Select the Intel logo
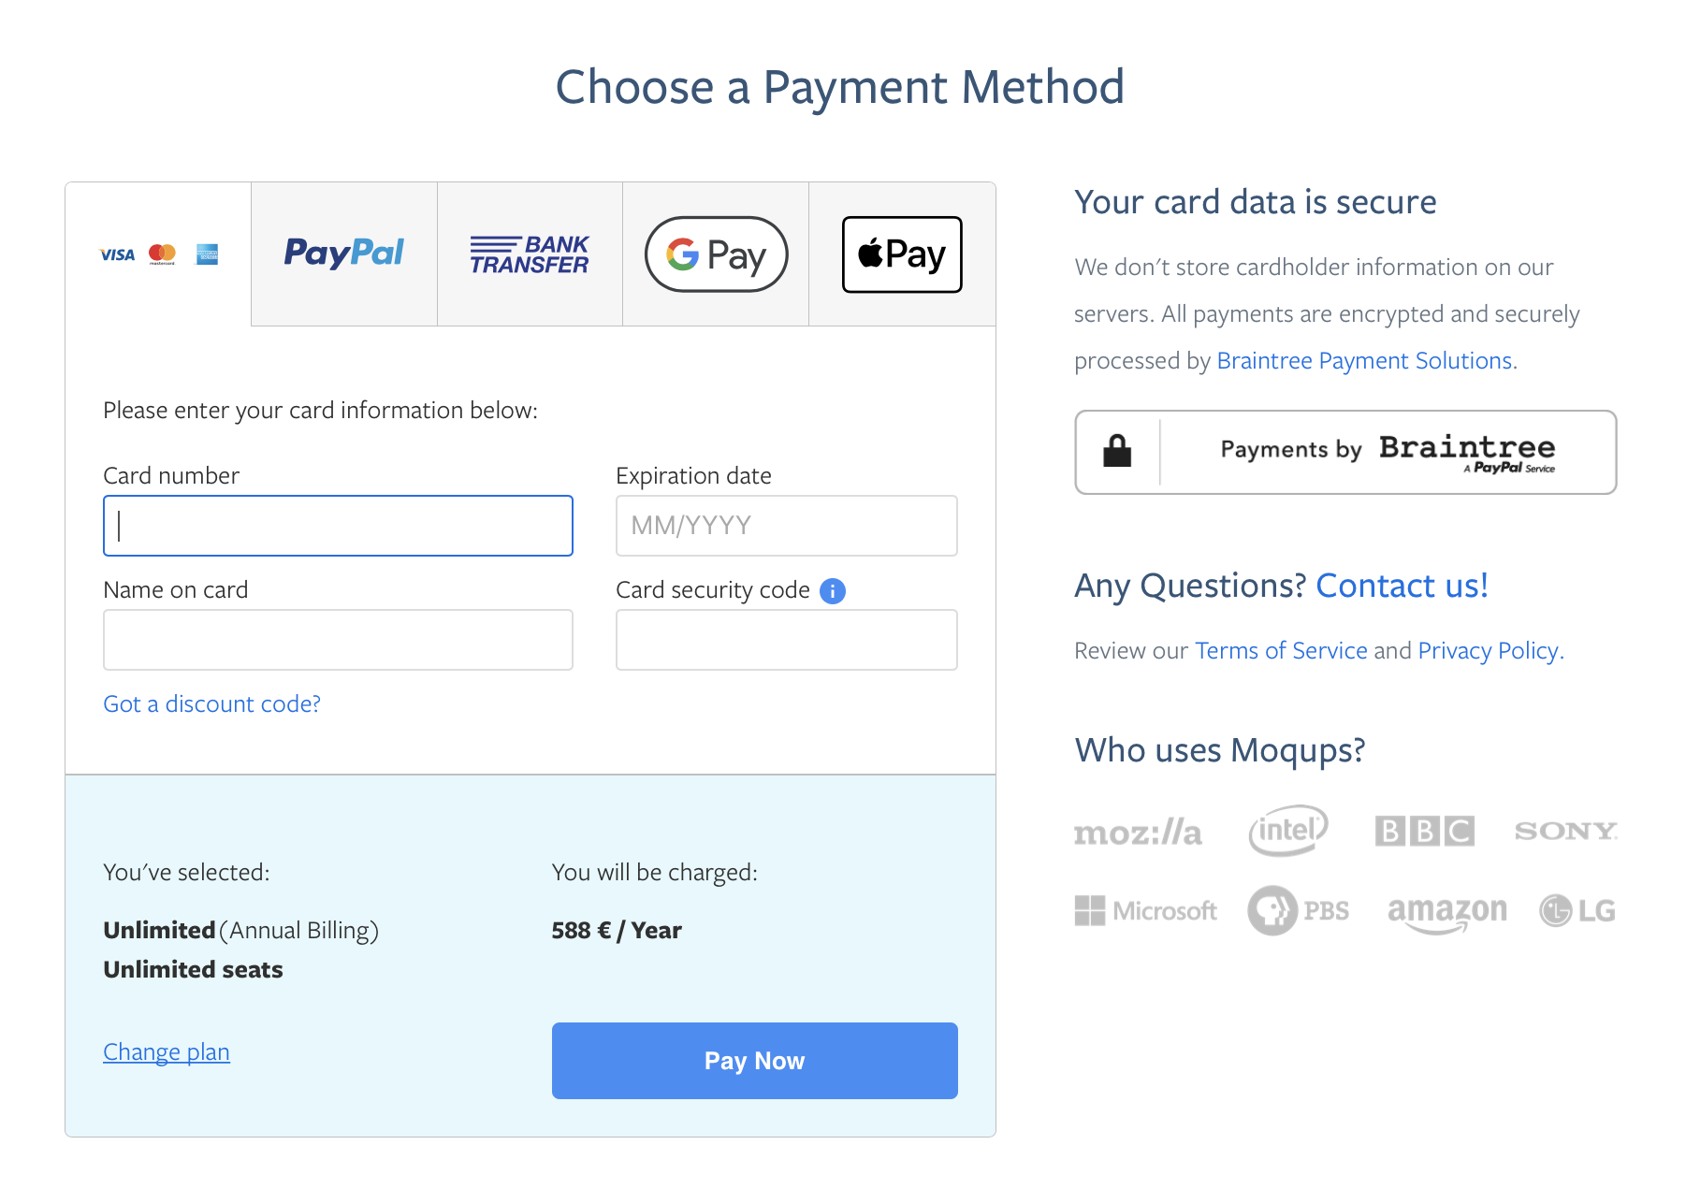Image resolution: width=1686 pixels, height=1203 pixels. coord(1288,829)
